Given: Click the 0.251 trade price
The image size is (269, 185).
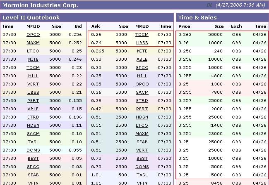Looking at the screenshot, I should [185, 134].
